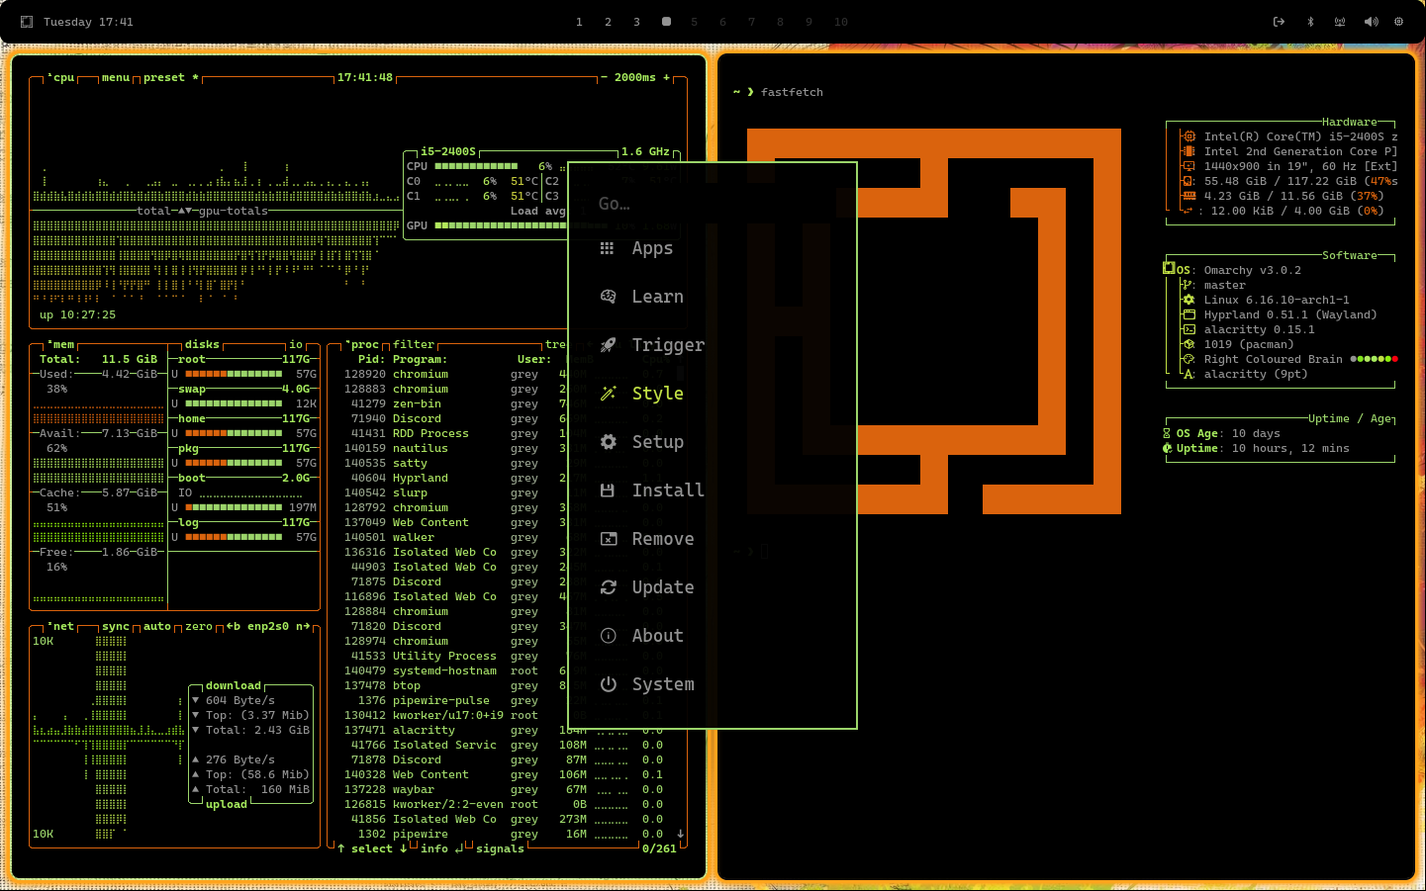Switch to workspace 3 in top bar
Screen dimensions: 1426x891
coord(636,22)
